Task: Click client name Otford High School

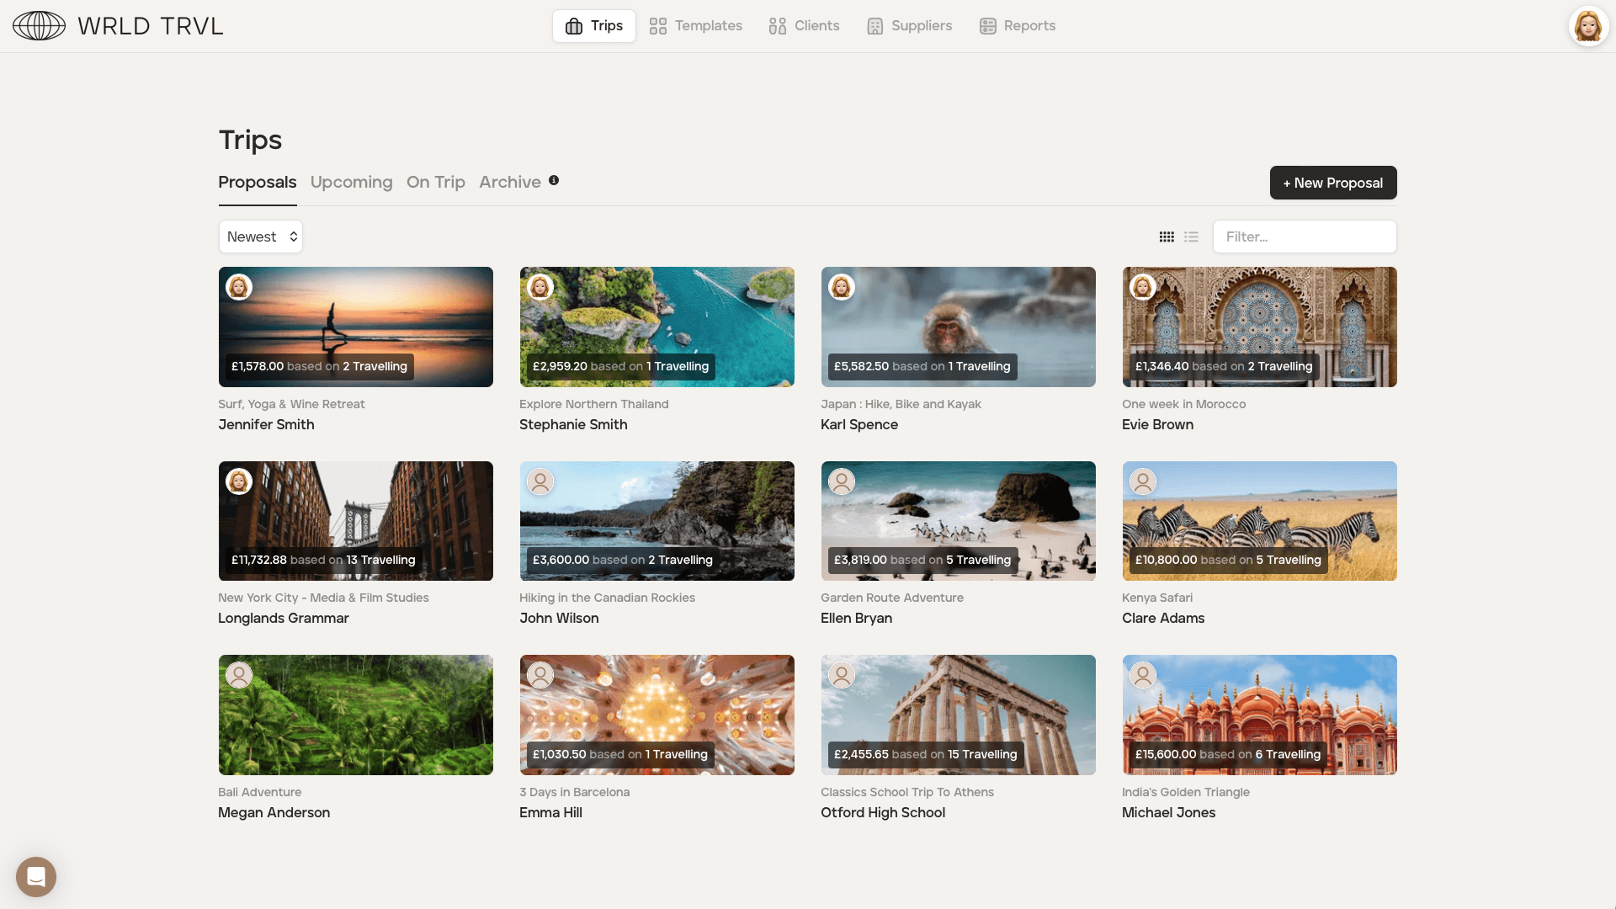Action: click(x=883, y=812)
